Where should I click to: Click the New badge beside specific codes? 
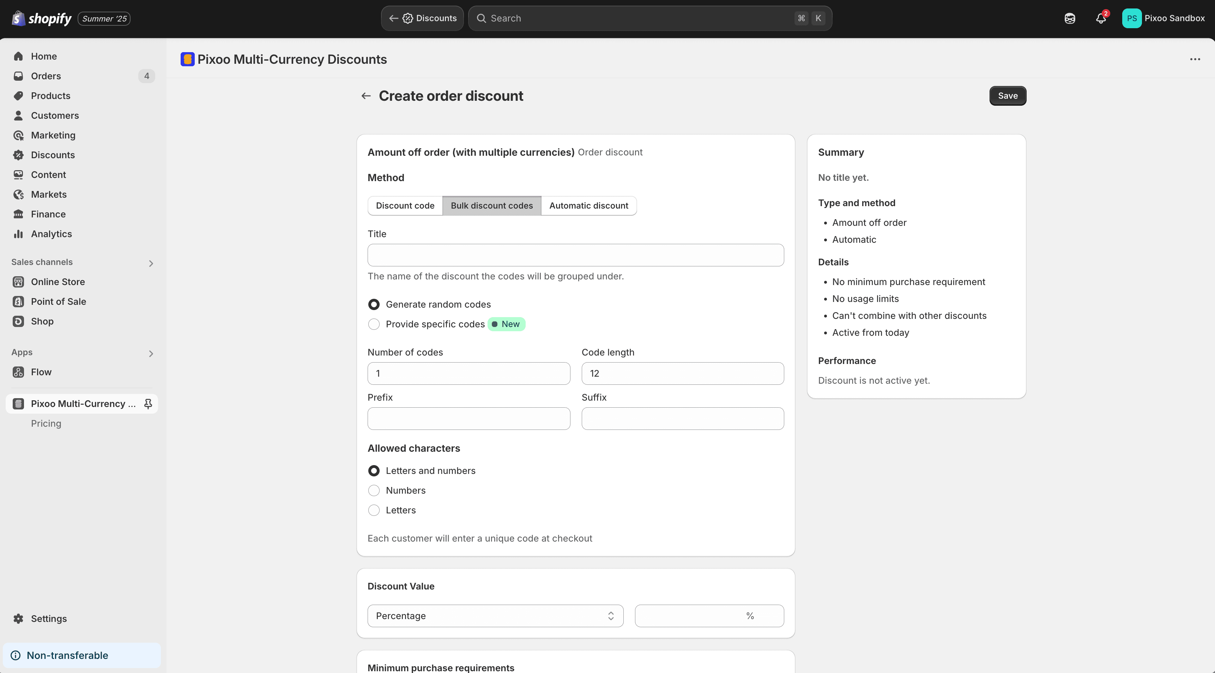(x=506, y=325)
